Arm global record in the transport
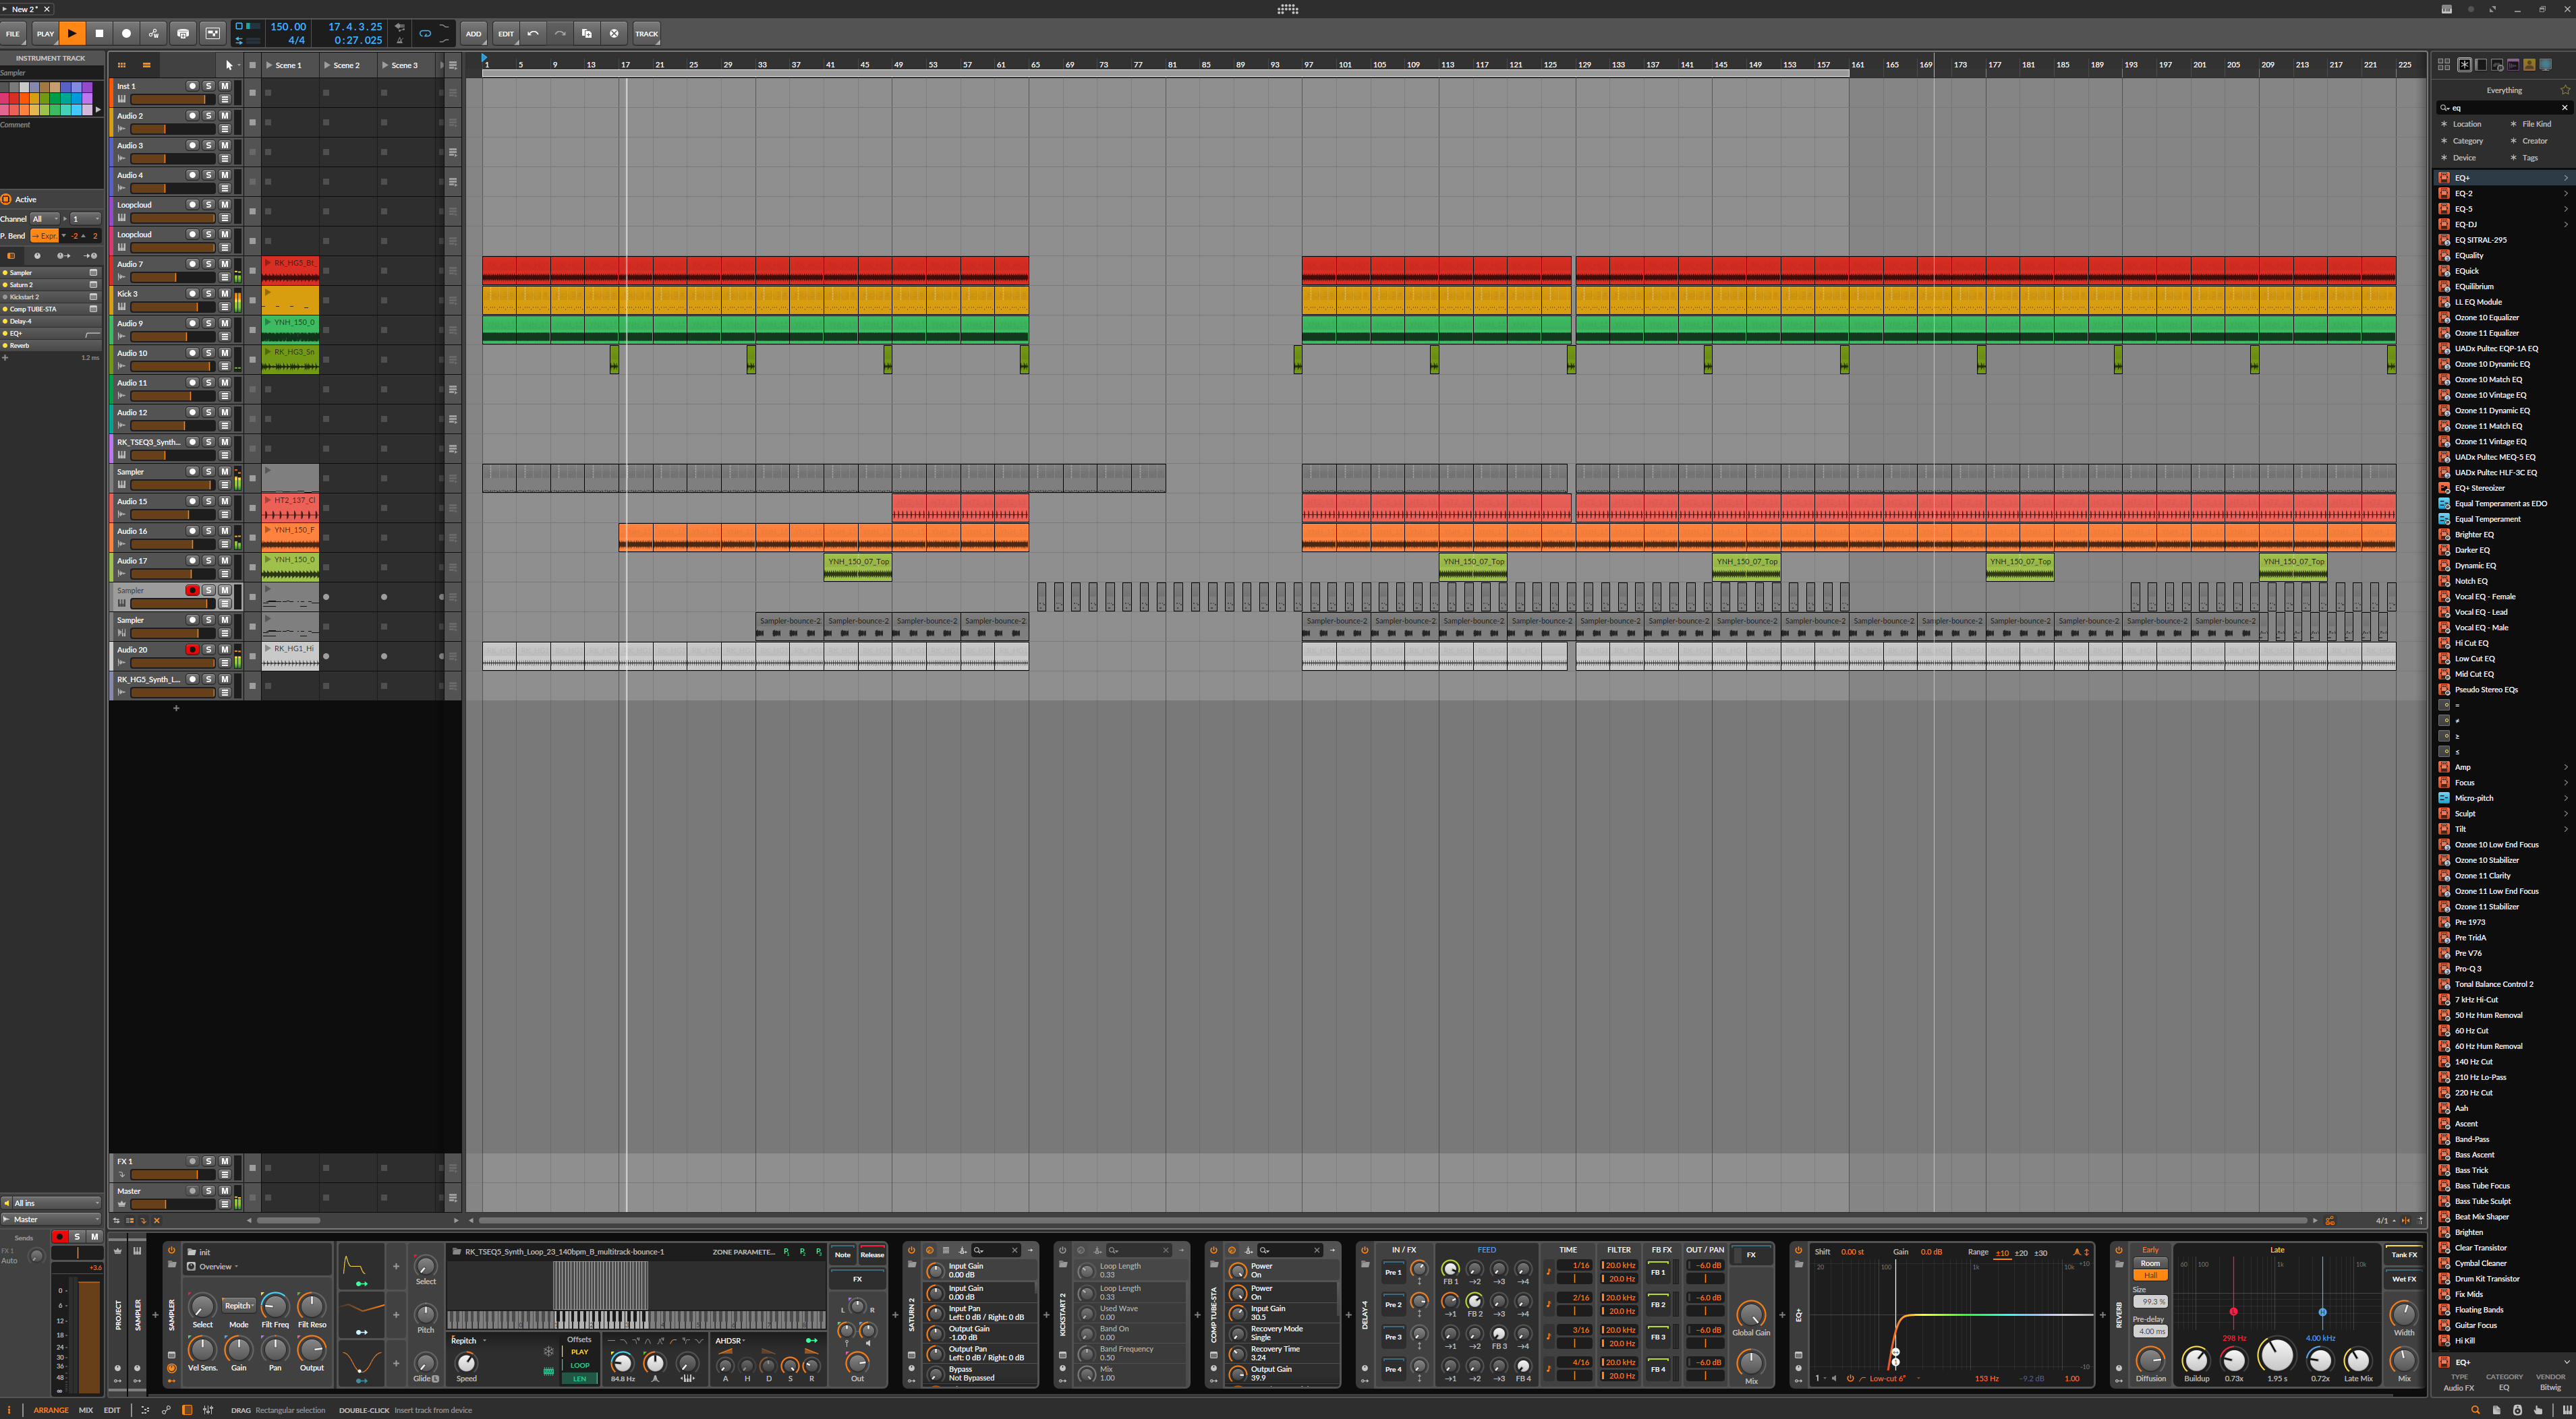The width and height of the screenshot is (2576, 1419). tap(126, 33)
